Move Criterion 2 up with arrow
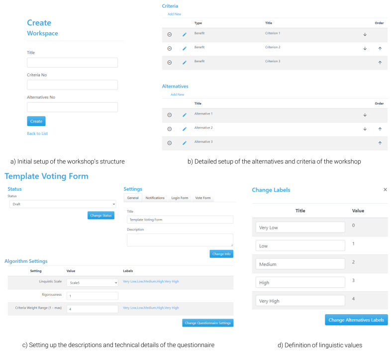Viewport: 392px width, 353px height. coord(380,48)
